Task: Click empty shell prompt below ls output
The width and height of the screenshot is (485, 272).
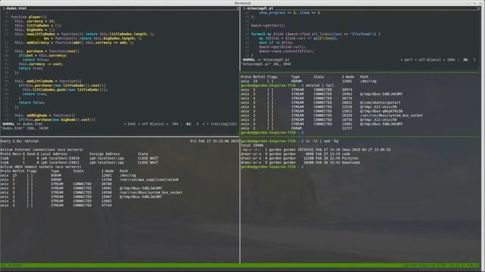Action: 272,167
